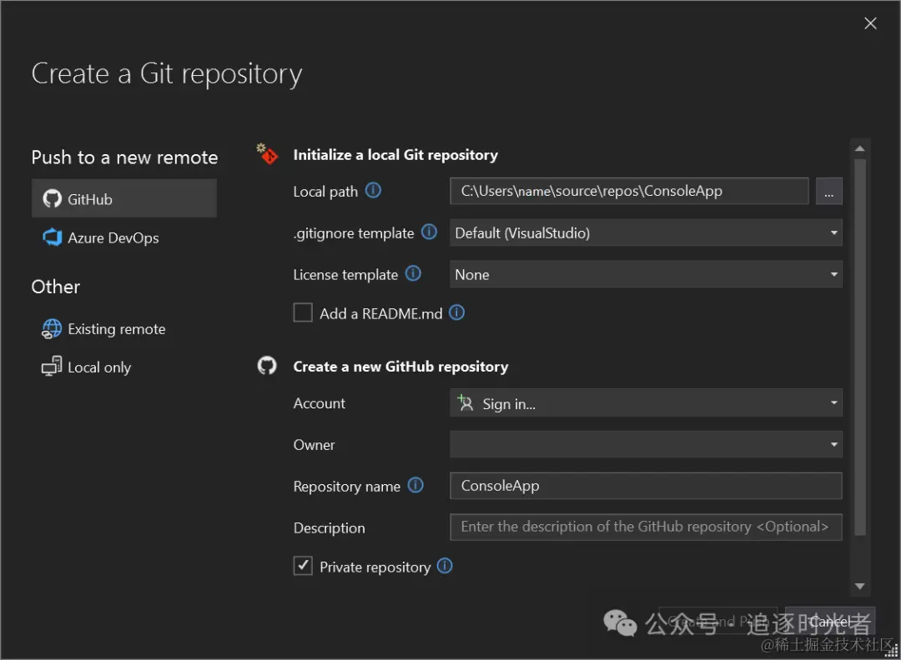
Task: Click the License template info icon
Action: click(413, 274)
